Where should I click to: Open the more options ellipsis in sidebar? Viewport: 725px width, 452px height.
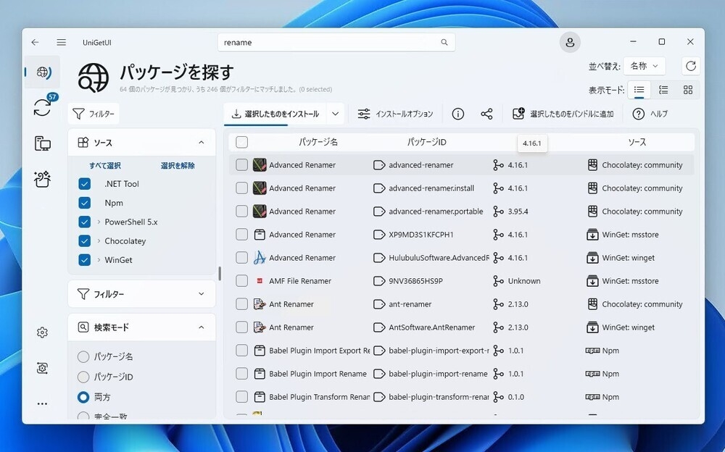coord(42,403)
